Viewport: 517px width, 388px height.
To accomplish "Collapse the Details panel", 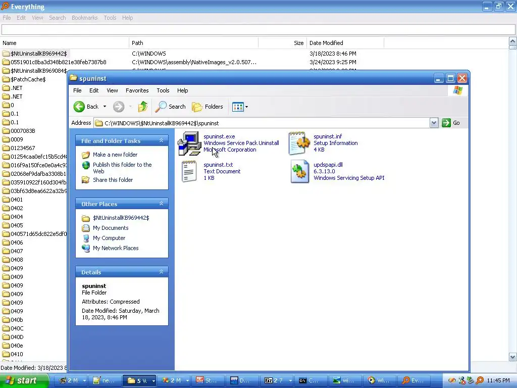I will tap(161, 272).
